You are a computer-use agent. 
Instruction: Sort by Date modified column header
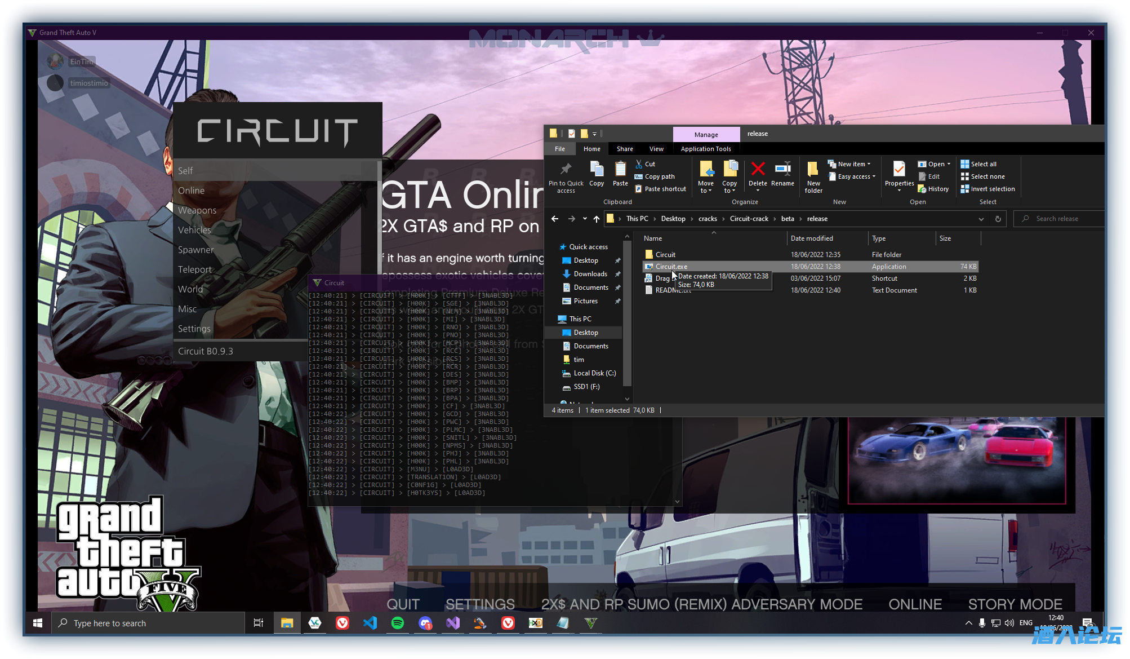(812, 238)
